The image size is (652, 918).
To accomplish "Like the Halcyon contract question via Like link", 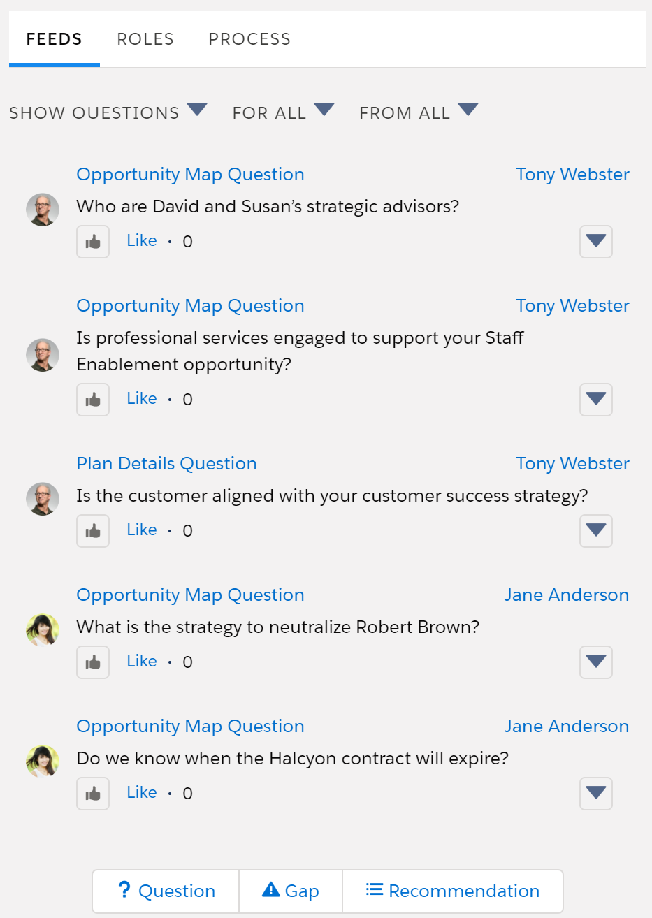I will [x=142, y=792].
